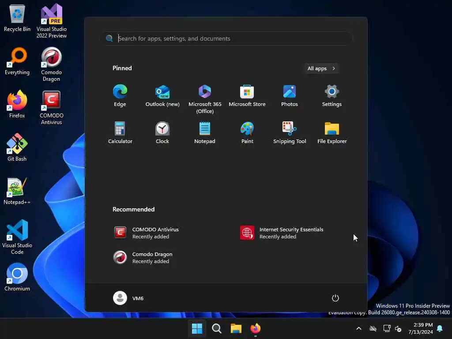Image resolution: width=452 pixels, height=339 pixels.
Task: Click the cloud sync tray icon
Action: 373,328
